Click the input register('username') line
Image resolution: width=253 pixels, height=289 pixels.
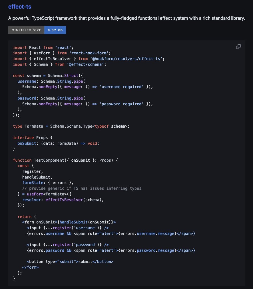click(x=68, y=228)
